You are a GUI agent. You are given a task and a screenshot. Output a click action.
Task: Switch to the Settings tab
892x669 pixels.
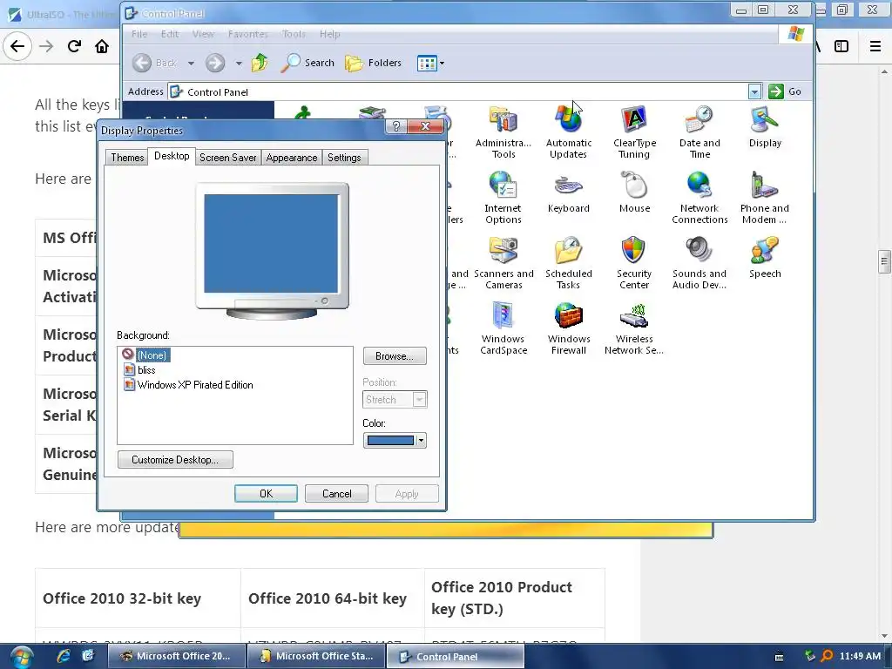(x=344, y=158)
